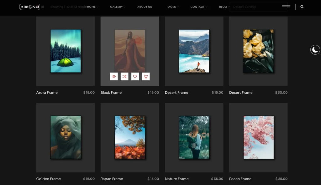Open the Blog menu item
Screen dimensions: 321x185
(224, 7)
